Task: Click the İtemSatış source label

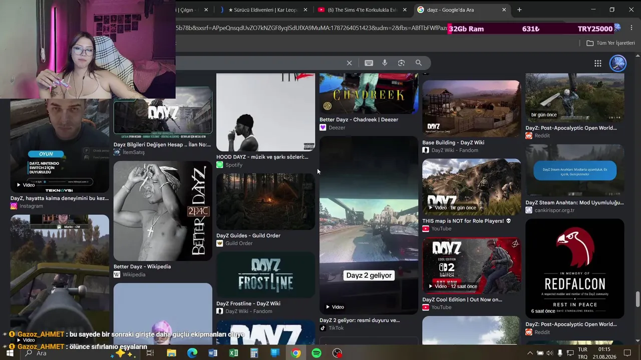Action: tap(133, 152)
